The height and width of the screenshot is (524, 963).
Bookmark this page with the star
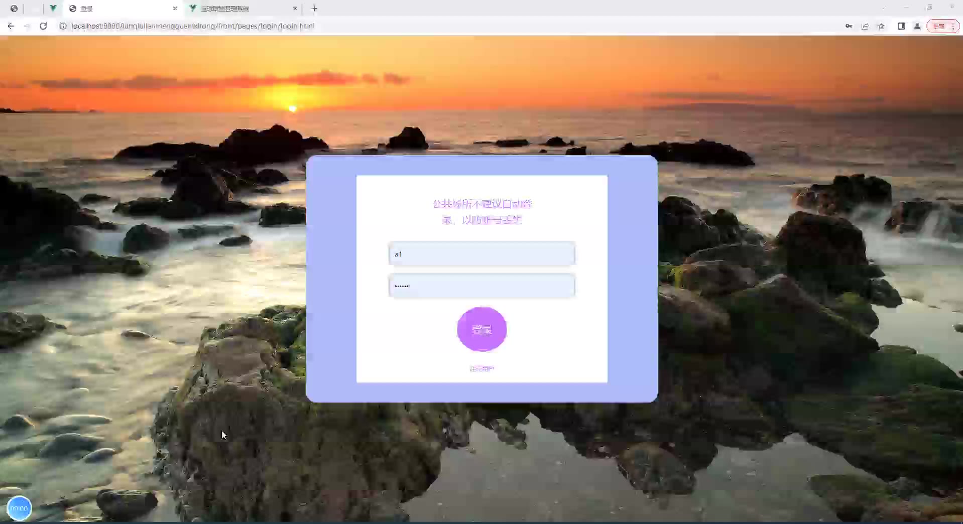[x=881, y=26]
